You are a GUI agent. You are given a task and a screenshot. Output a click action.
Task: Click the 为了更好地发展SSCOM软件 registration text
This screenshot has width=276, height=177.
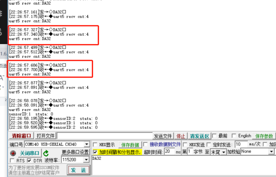pos(34,167)
